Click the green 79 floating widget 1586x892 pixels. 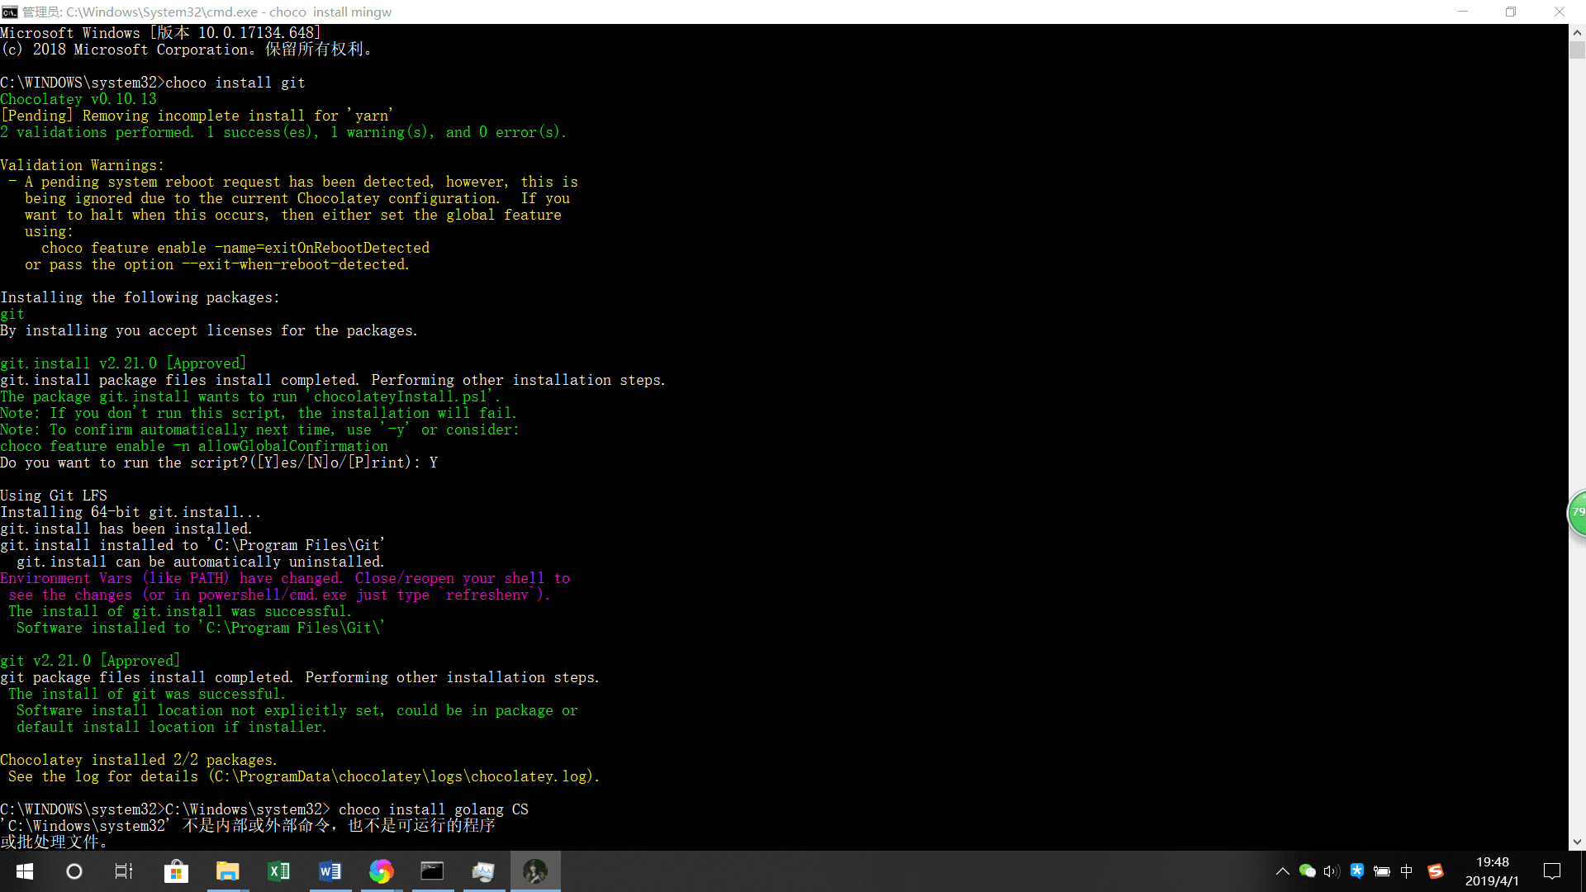[x=1578, y=513]
